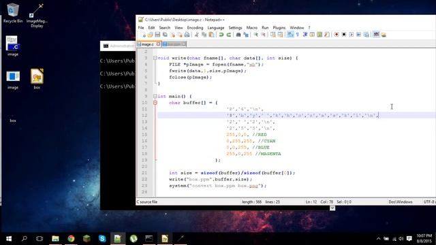Viewport: 436px width, 245px height.
Task: Click the Close All toolbar icon
Action: click(180, 35)
